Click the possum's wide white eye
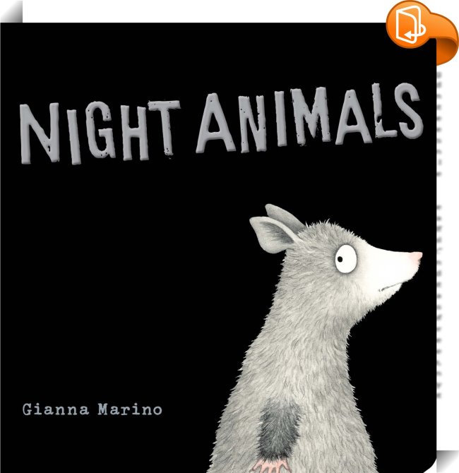This screenshot has height=473, width=459. [x=345, y=259]
